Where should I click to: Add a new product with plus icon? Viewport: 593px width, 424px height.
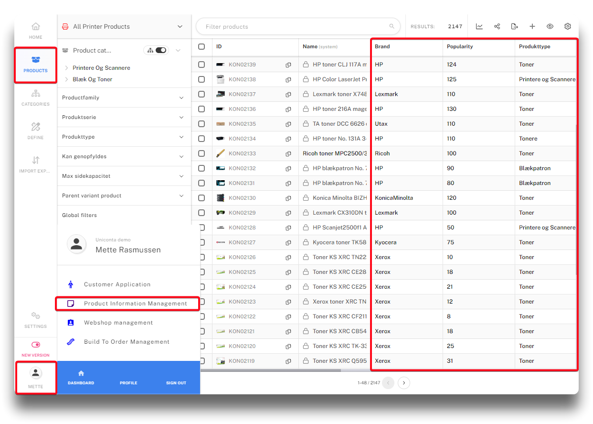[x=532, y=27]
